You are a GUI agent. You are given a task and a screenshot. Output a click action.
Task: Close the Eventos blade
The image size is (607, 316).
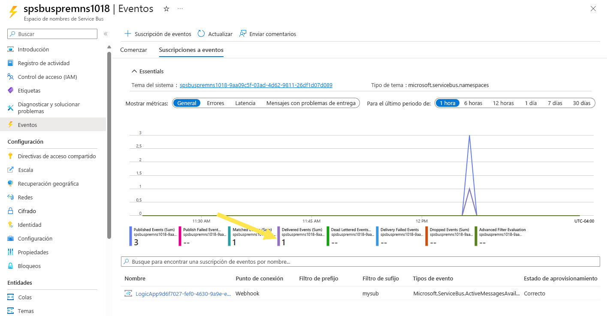pyautogui.click(x=593, y=9)
